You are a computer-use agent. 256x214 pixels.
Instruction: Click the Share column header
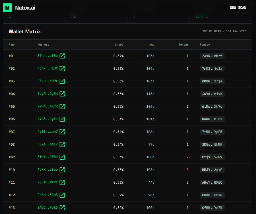[119, 44]
